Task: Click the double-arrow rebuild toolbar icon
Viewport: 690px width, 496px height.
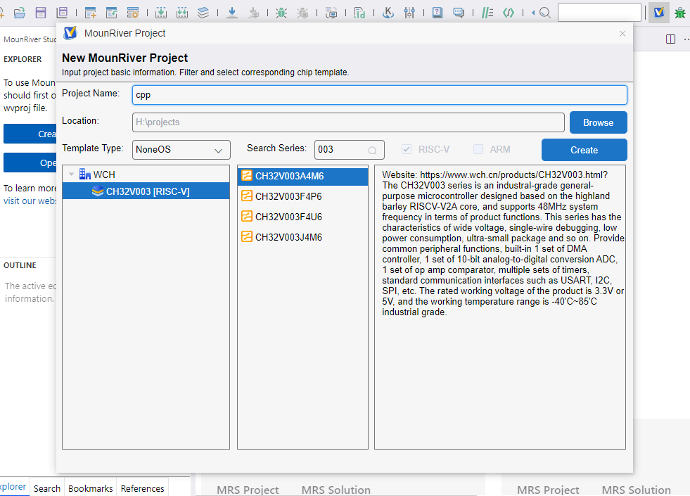Action: (181, 13)
